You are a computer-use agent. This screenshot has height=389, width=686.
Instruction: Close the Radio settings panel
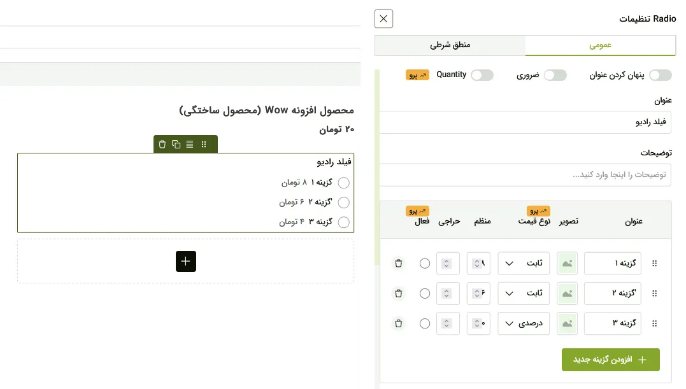tap(383, 19)
